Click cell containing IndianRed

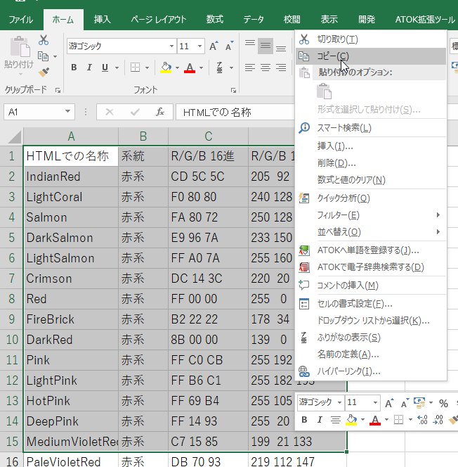click(70, 177)
